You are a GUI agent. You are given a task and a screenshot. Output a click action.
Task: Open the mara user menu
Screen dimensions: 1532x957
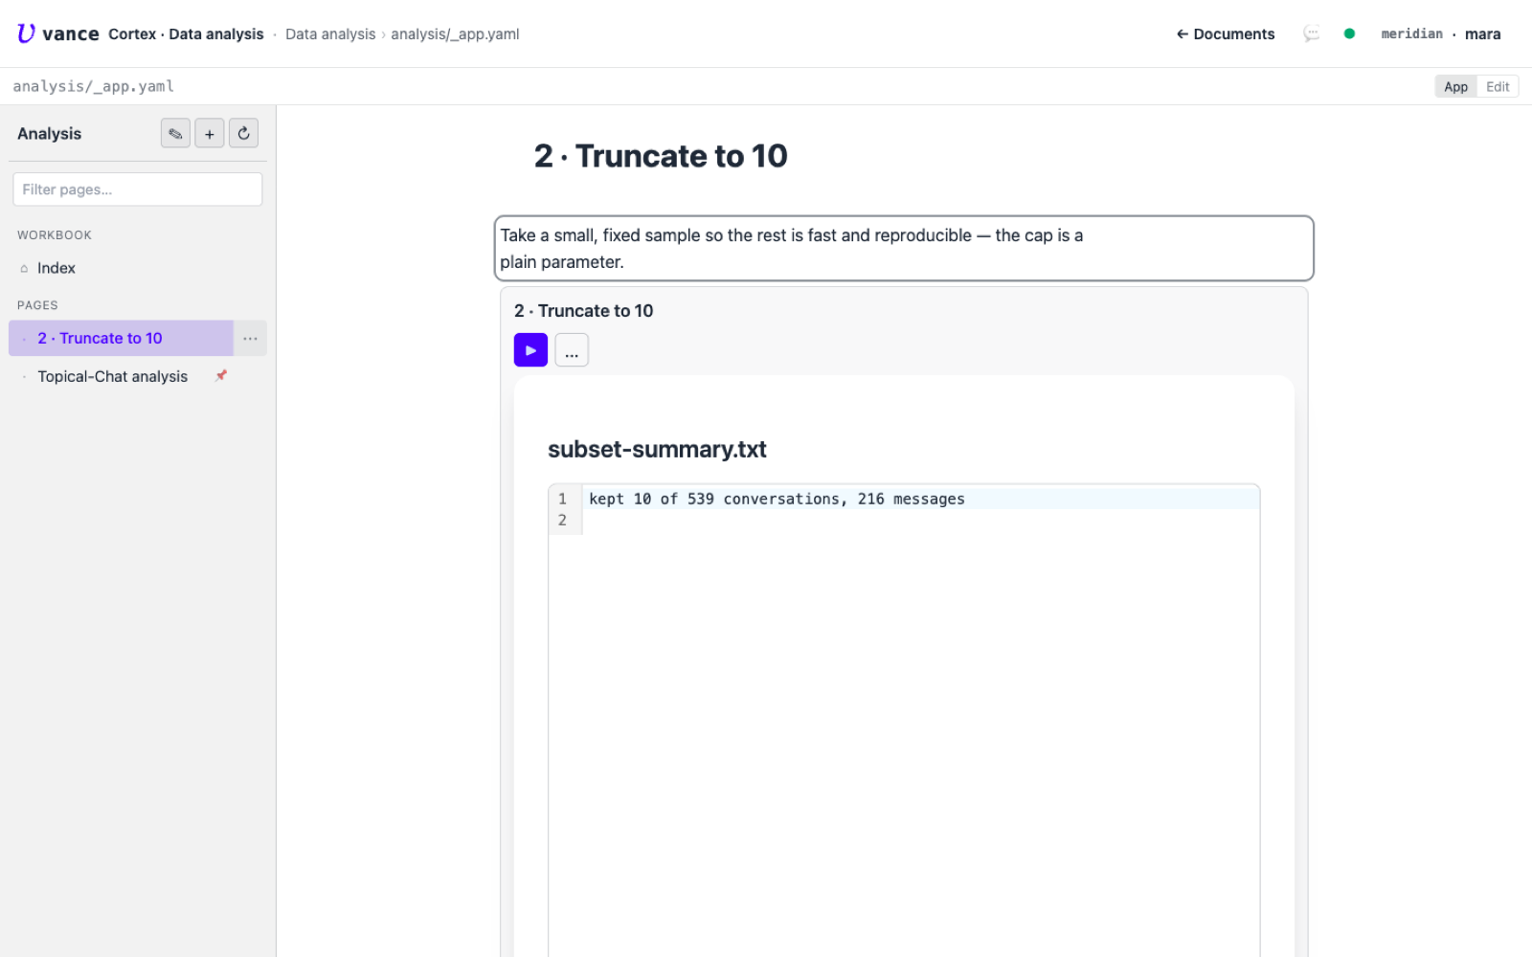click(1482, 33)
